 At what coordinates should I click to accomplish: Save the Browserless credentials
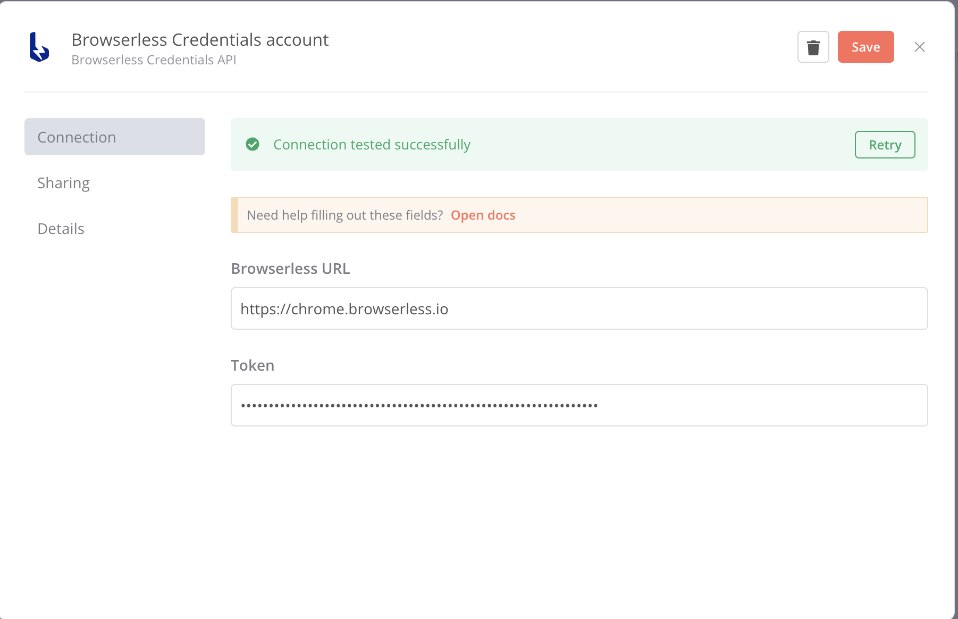tap(865, 47)
